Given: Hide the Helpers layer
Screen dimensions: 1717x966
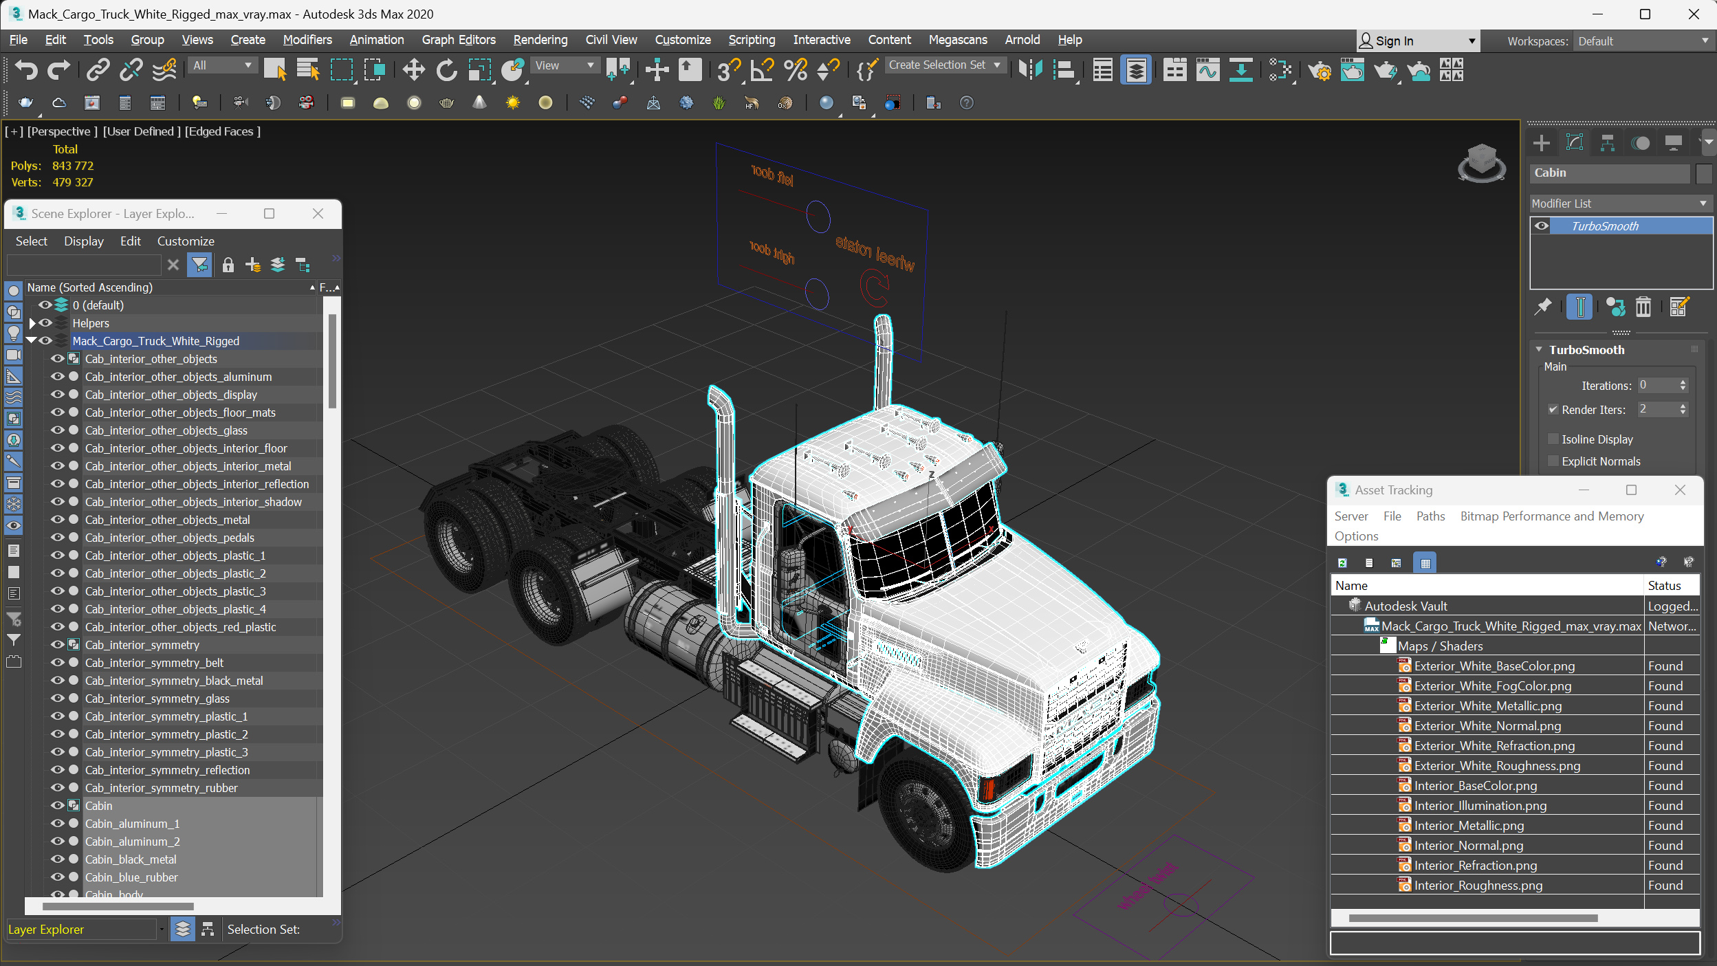Looking at the screenshot, I should pos(45,322).
